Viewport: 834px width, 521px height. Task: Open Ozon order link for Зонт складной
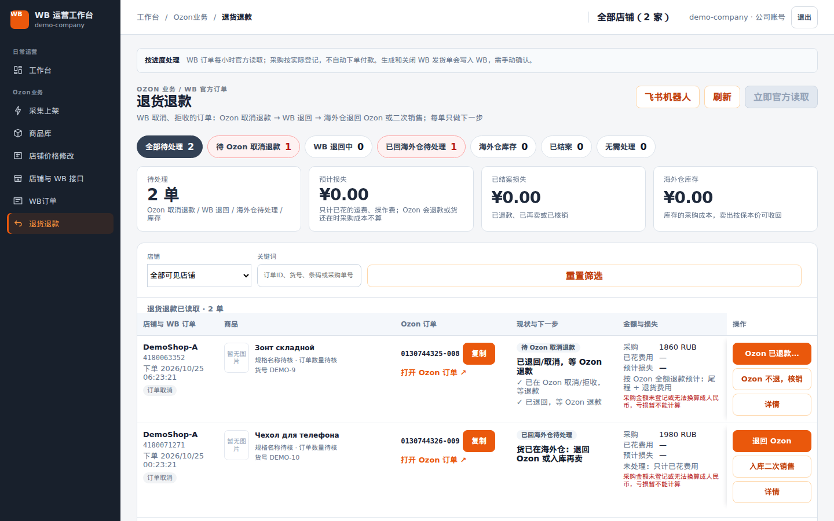coord(433,372)
